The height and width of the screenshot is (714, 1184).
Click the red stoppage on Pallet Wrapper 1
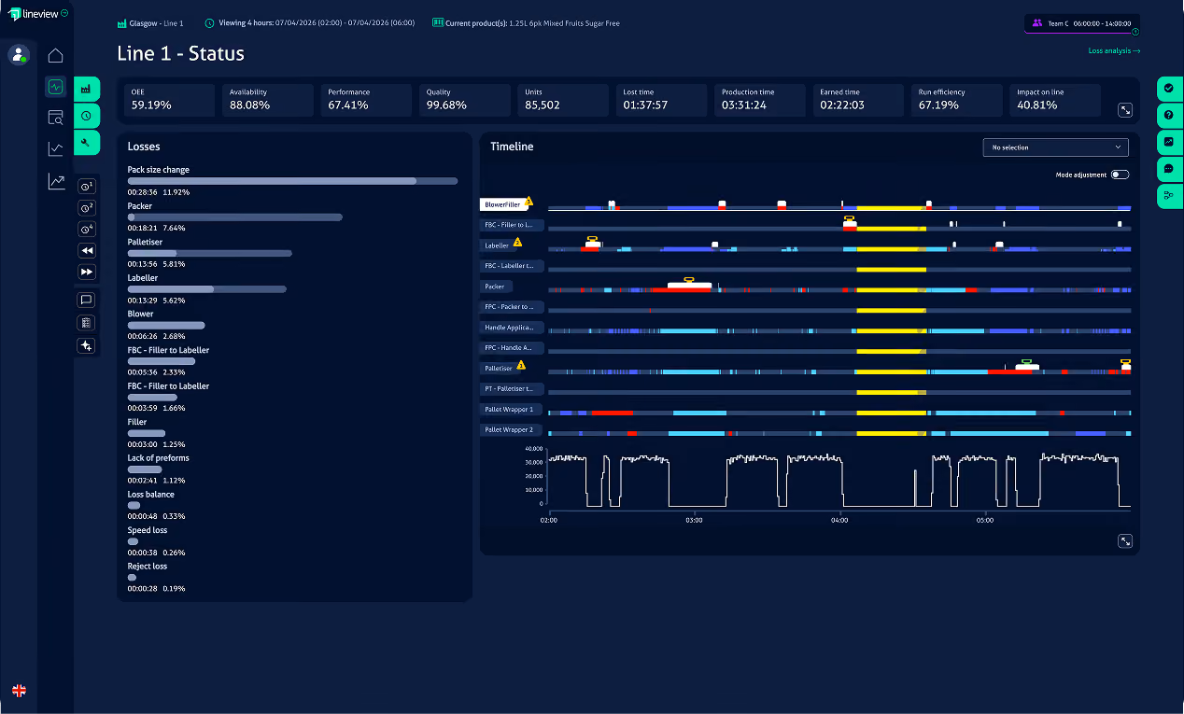coord(612,413)
